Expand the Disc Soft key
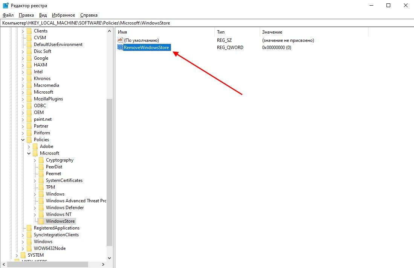The height and width of the screenshot is (268, 414). (23, 51)
